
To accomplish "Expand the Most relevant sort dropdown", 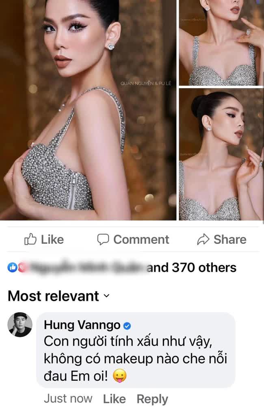I will pyautogui.click(x=58, y=296).
